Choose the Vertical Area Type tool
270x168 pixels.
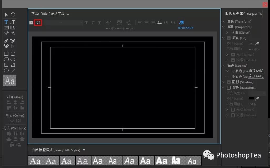pos(13,28)
